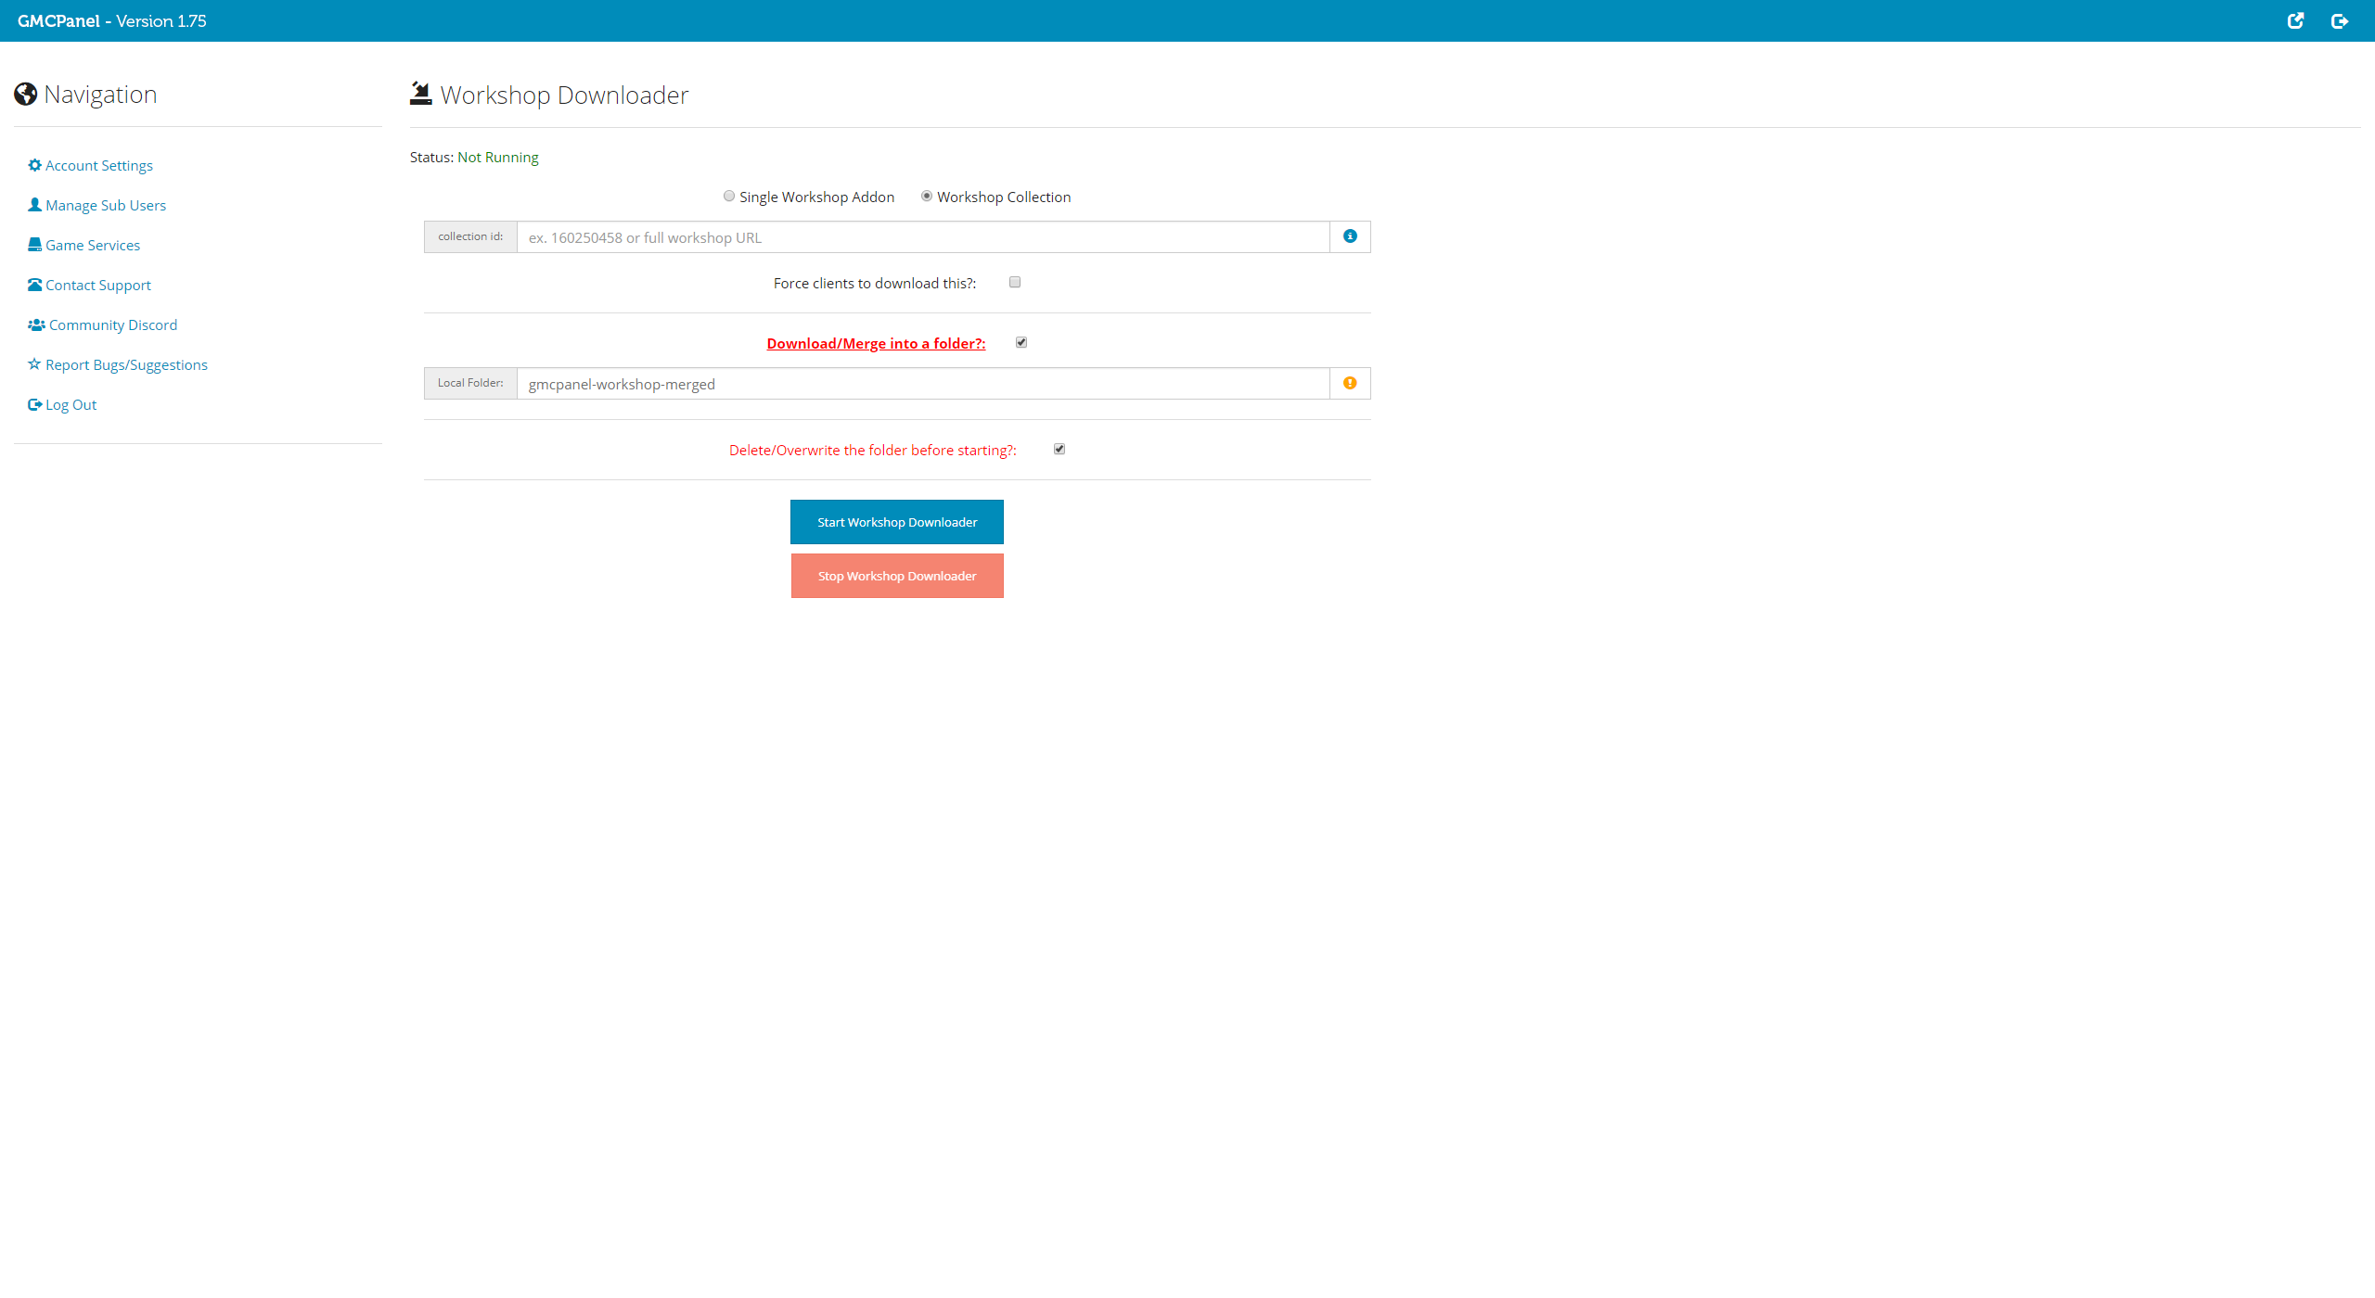Click the Contact Support menu item
The image size is (2375, 1298).
(x=97, y=285)
